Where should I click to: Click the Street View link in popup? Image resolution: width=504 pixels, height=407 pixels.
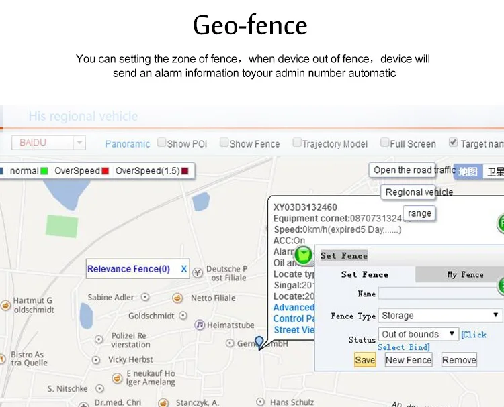pyautogui.click(x=294, y=330)
